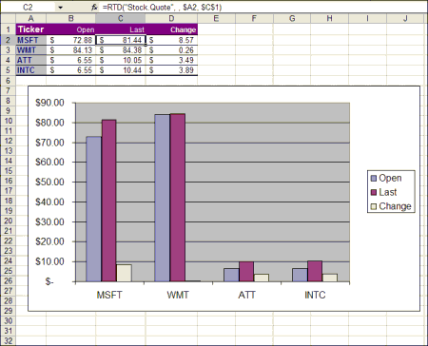The width and height of the screenshot is (428, 346).
Task: Select row 31 header
Action: [x=9, y=331]
